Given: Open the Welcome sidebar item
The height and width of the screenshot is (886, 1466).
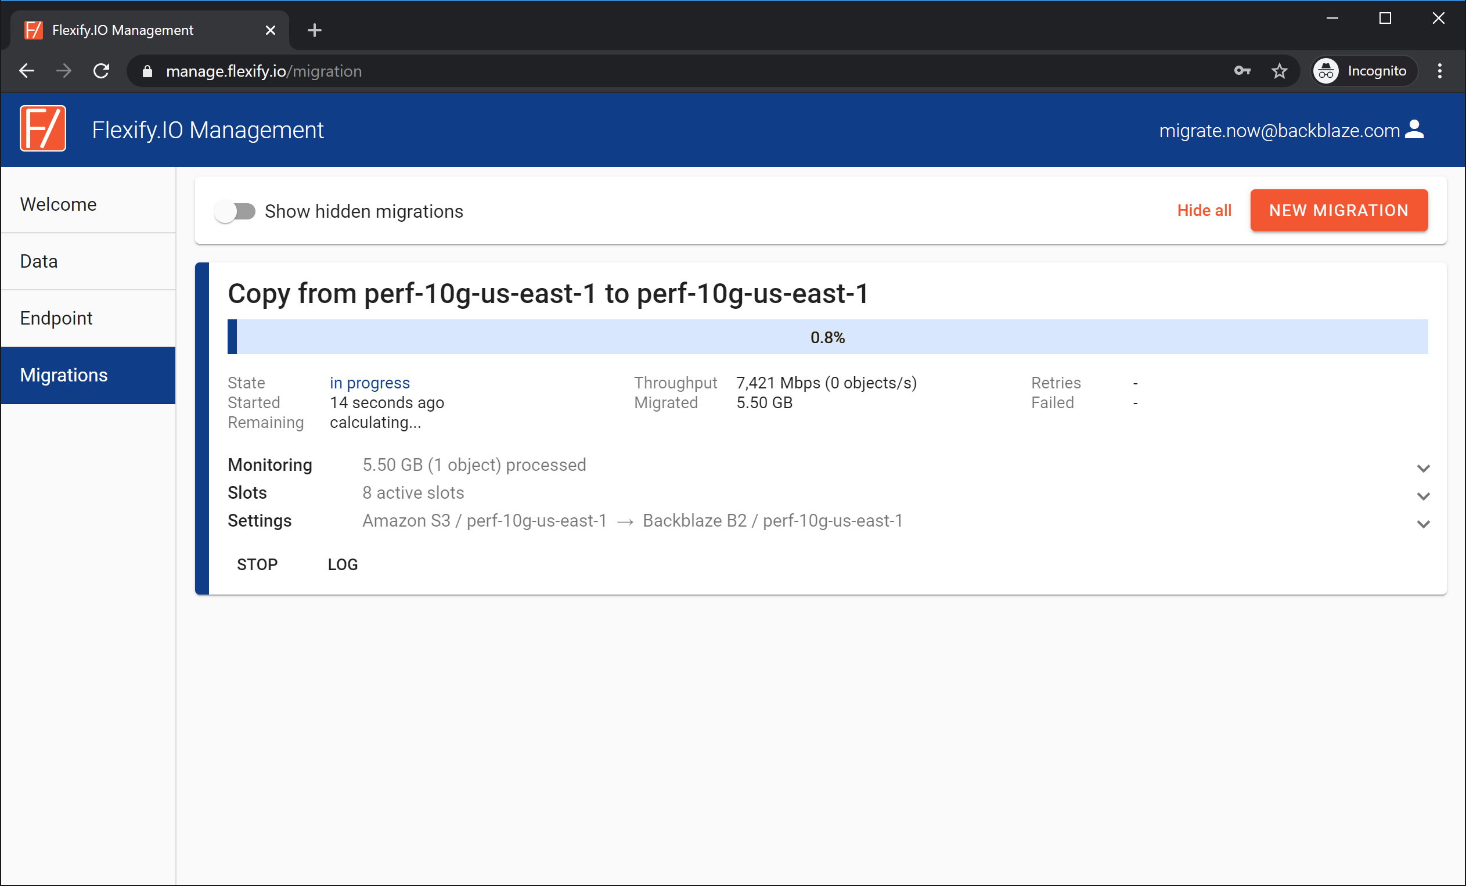Looking at the screenshot, I should (89, 204).
